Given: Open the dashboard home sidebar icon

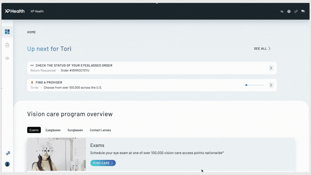Looking at the screenshot, I should 7,32.
